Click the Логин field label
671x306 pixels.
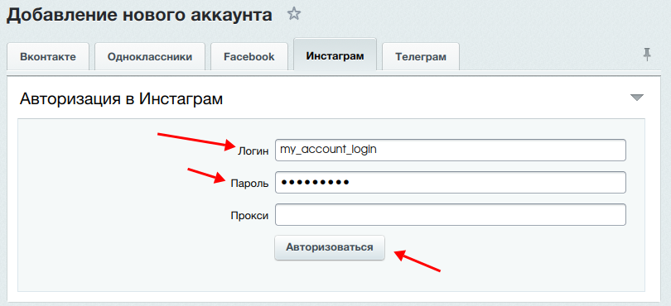point(253,151)
